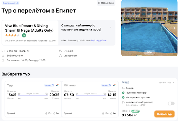
Task: Click the info icon on outbound 'Чартер' badge
Action: [x=53, y=85]
